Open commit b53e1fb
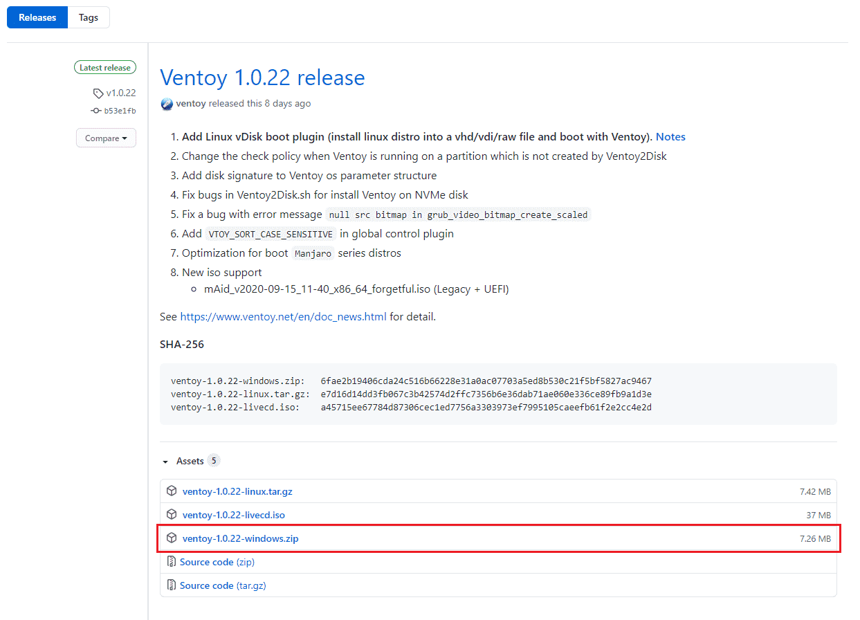 [120, 111]
